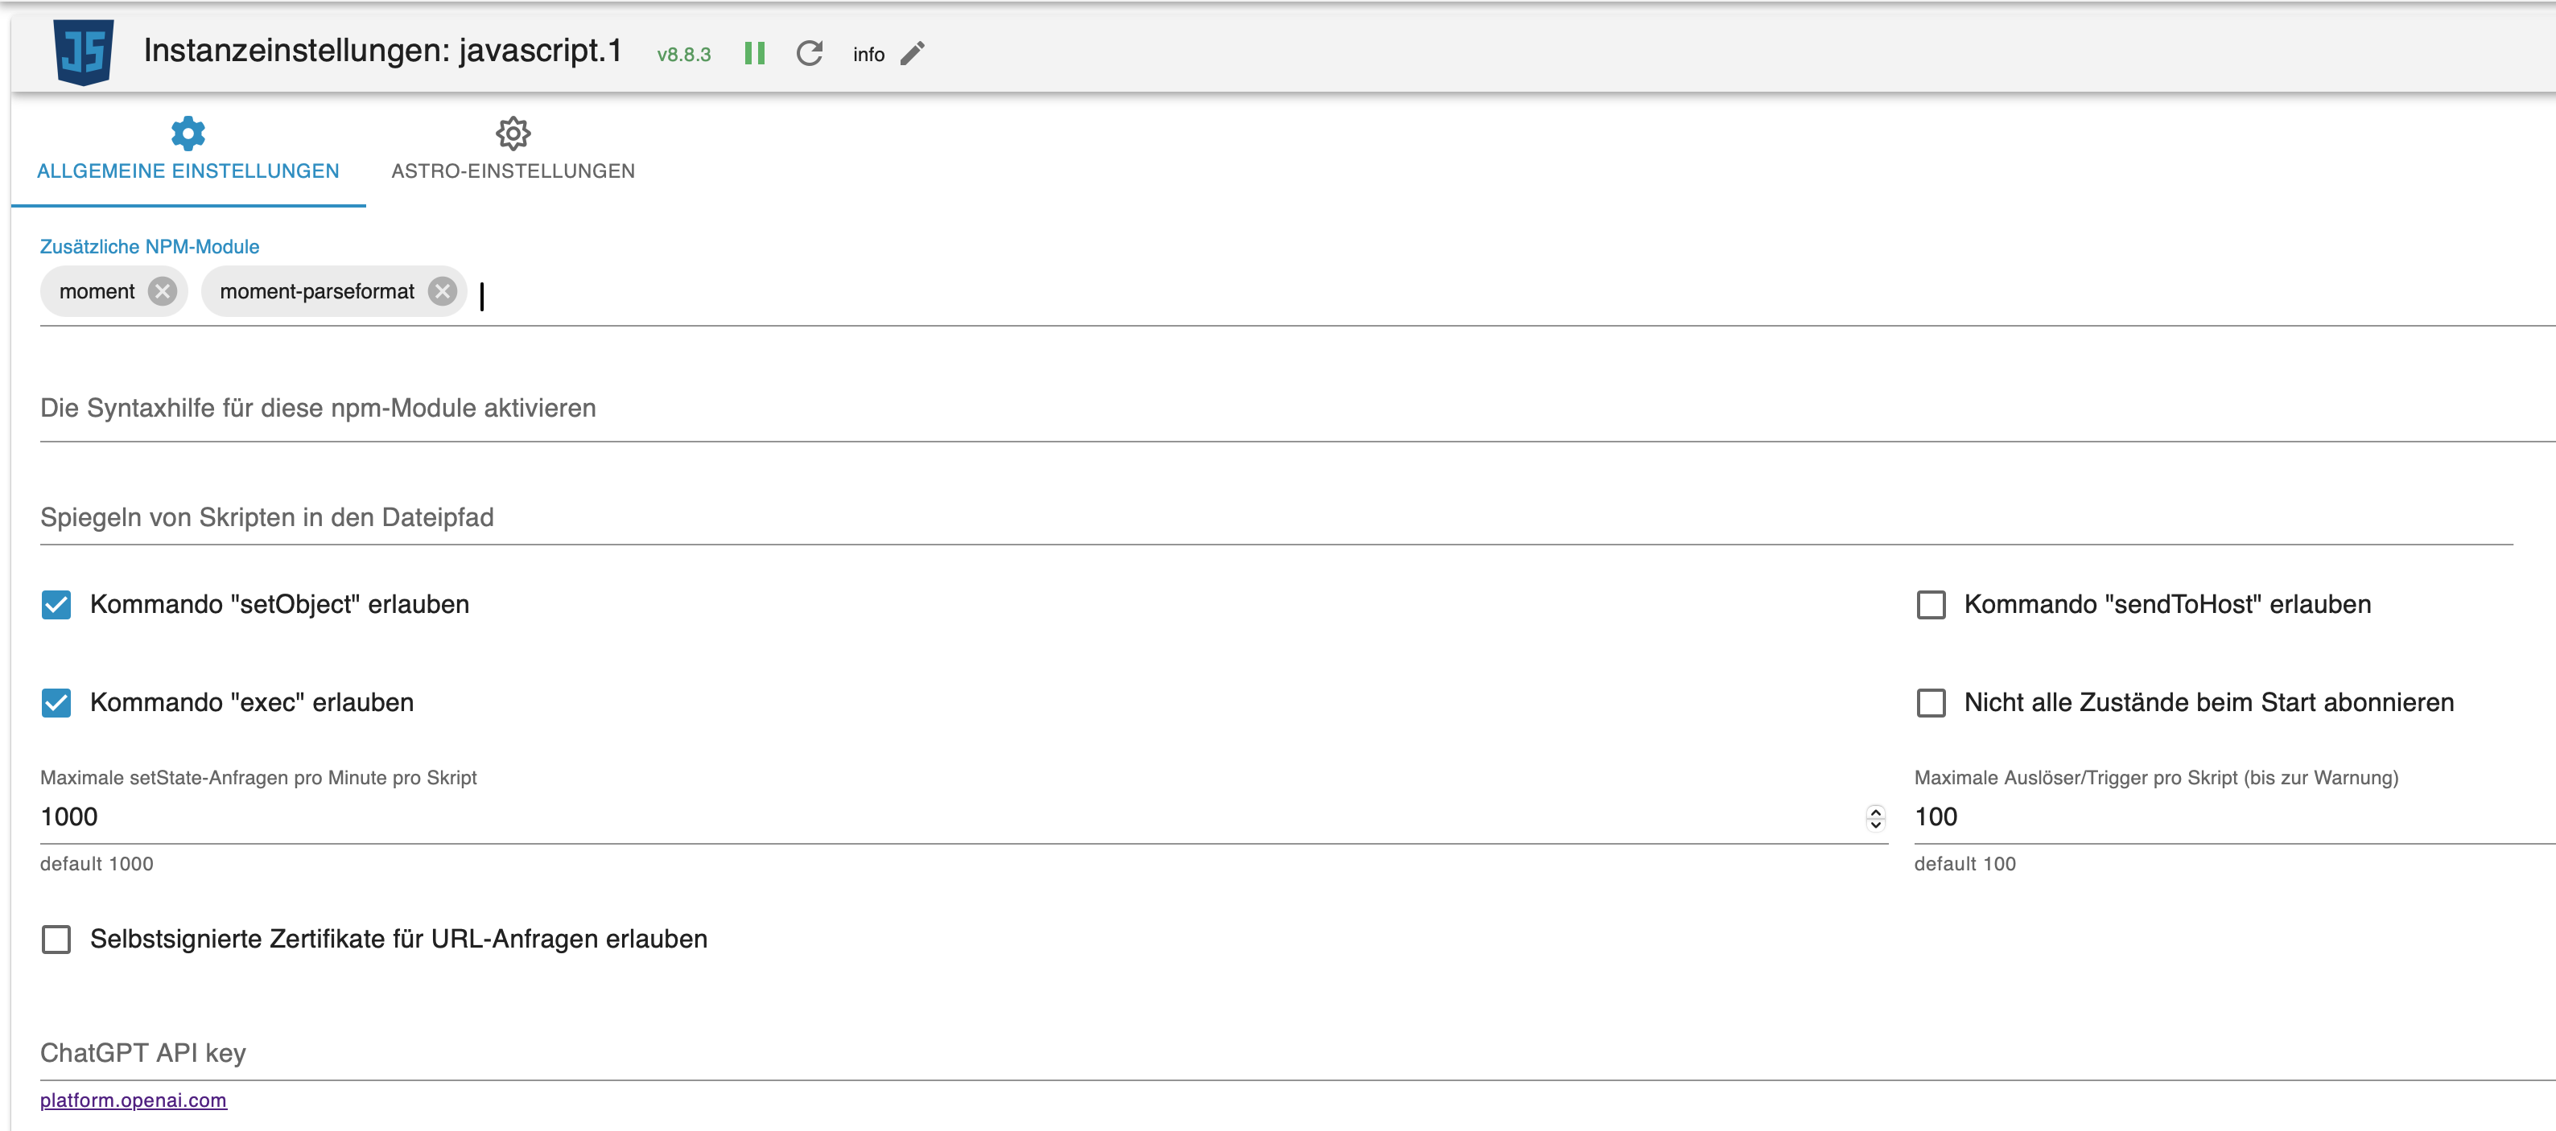Edit log level with the pencil icon
Screen dimensions: 2556x1131
tap(913, 54)
